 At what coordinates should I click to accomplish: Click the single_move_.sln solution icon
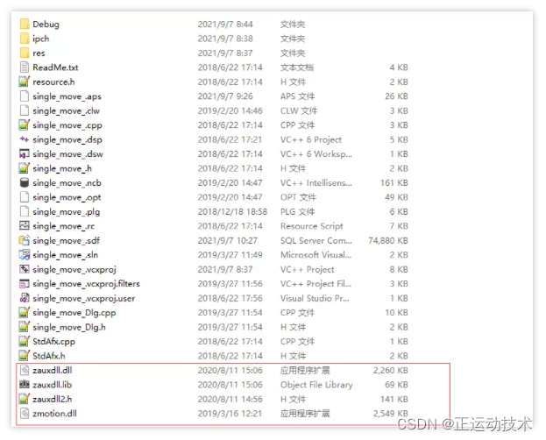pyautogui.click(x=25, y=255)
